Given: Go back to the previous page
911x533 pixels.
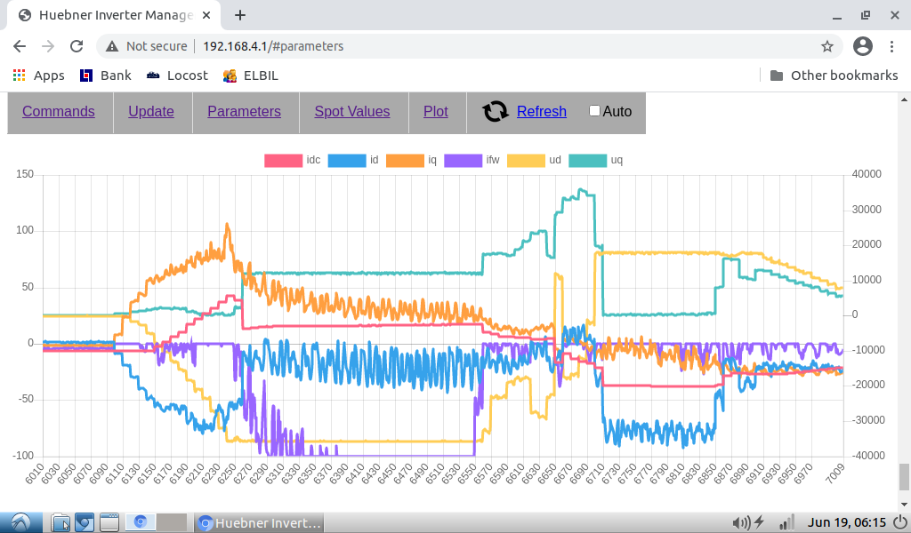Looking at the screenshot, I should (20, 46).
